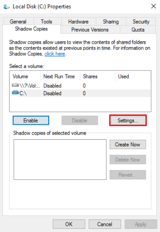This screenshot has width=160, height=232.
Task: Open the Sharing tab
Action: point(111,22)
